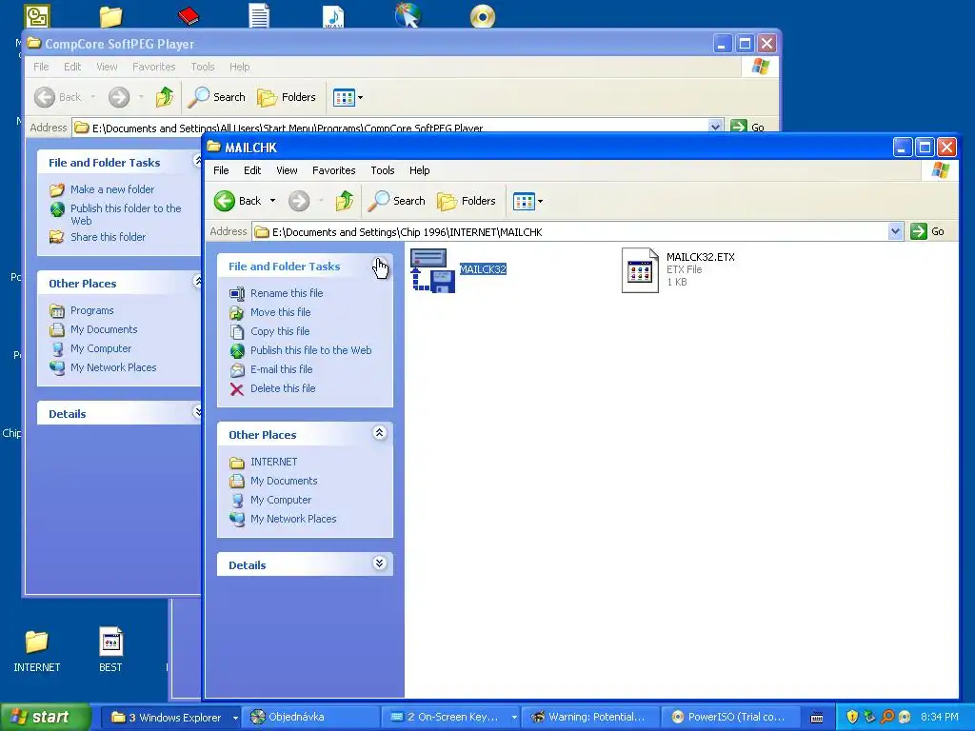This screenshot has height=731, width=975.
Task: Open Help menu in MAILCHK window
Action: coord(419,170)
